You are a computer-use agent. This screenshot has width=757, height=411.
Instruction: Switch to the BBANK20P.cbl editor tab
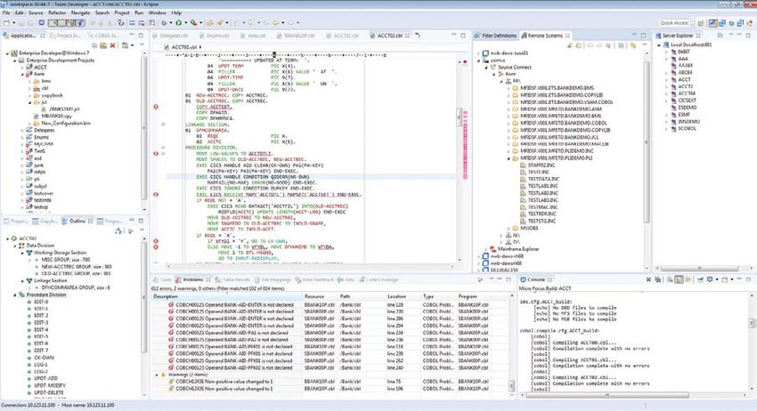[296, 36]
